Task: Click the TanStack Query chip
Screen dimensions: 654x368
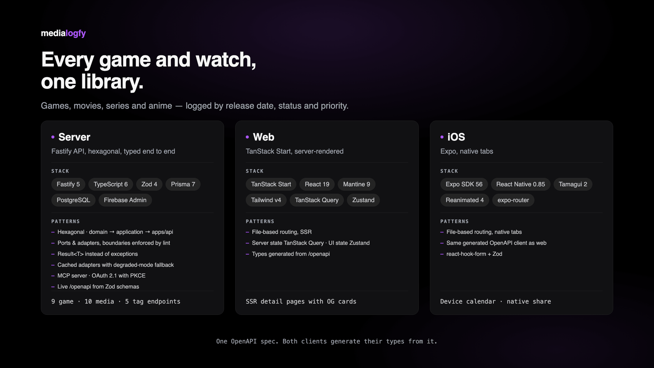Action: coord(317,200)
